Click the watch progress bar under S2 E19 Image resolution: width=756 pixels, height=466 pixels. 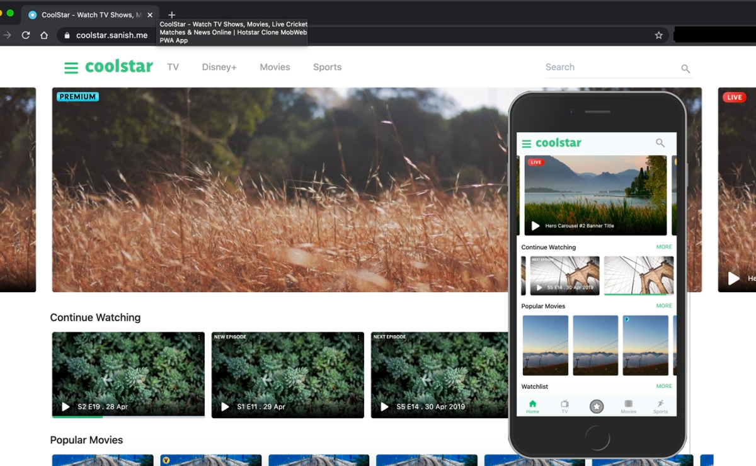[x=128, y=417]
